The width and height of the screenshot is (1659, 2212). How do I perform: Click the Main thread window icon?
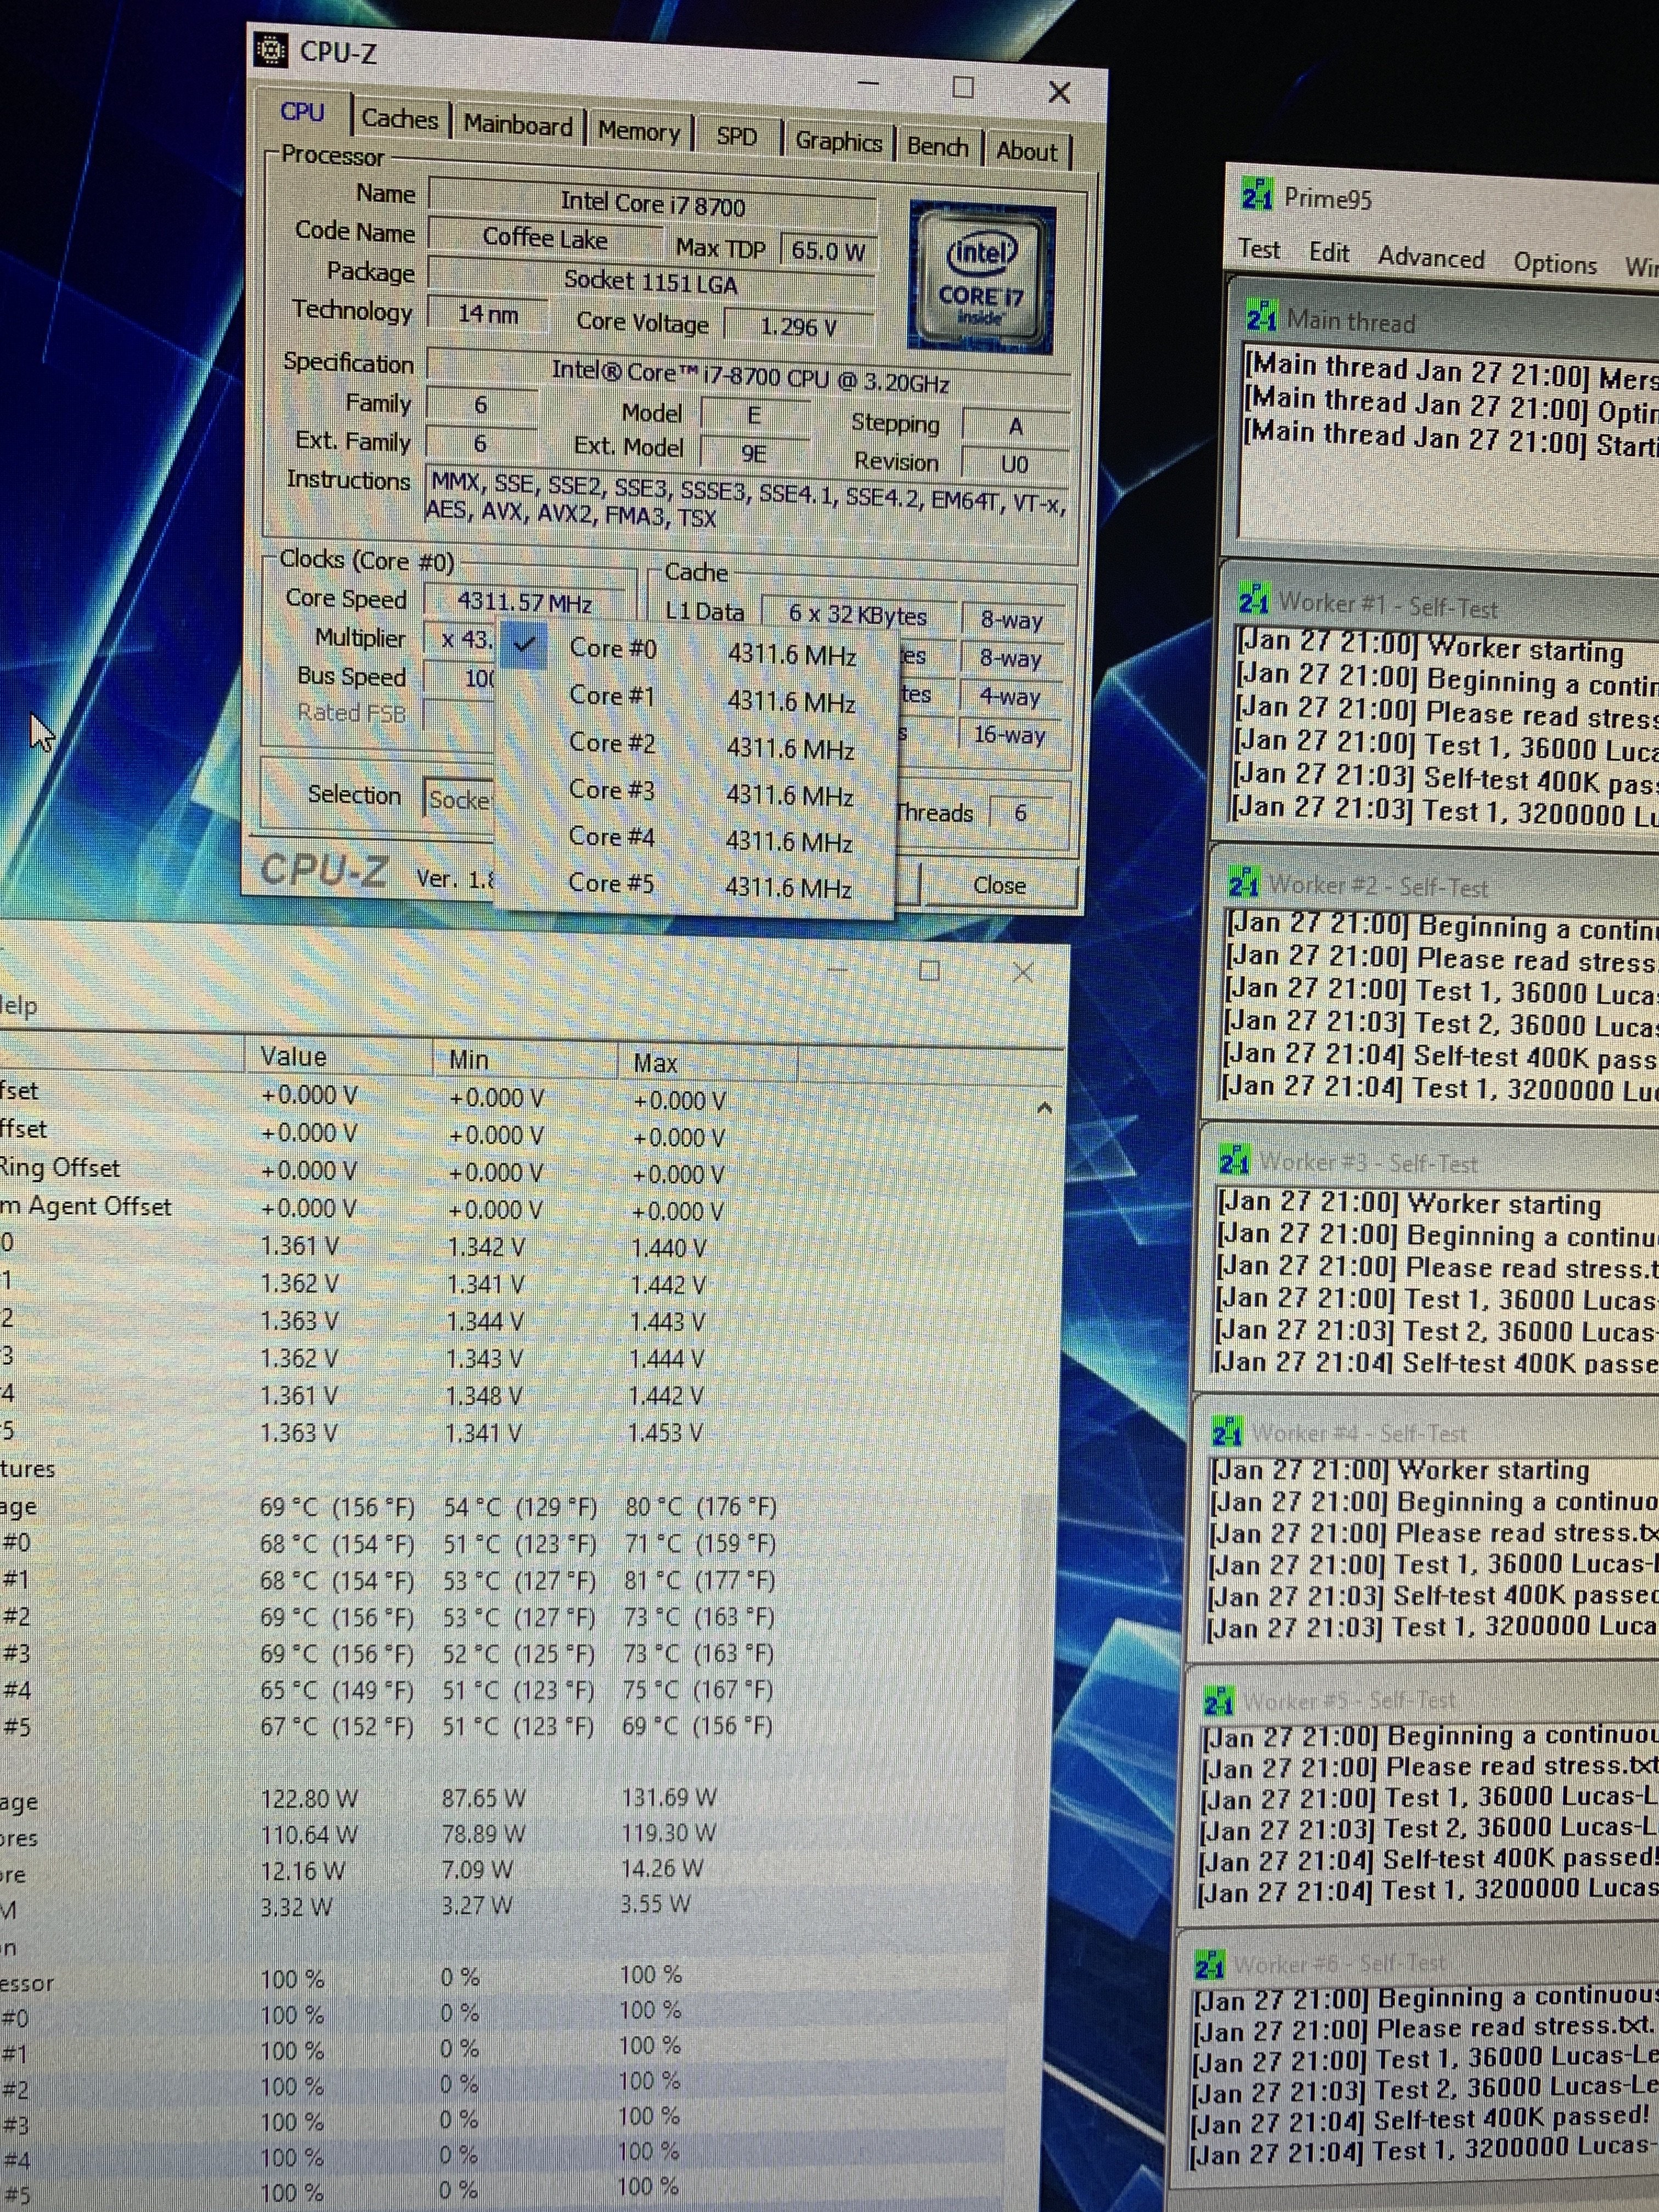pyautogui.click(x=1261, y=316)
